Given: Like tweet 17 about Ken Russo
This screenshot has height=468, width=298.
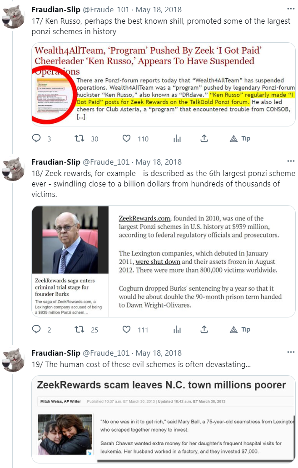Looking at the screenshot, I should pyautogui.click(x=127, y=138).
